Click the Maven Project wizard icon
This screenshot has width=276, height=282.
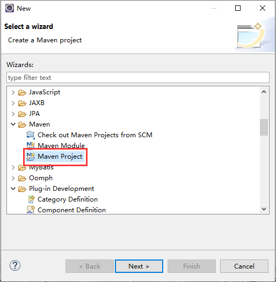[x=31, y=157]
